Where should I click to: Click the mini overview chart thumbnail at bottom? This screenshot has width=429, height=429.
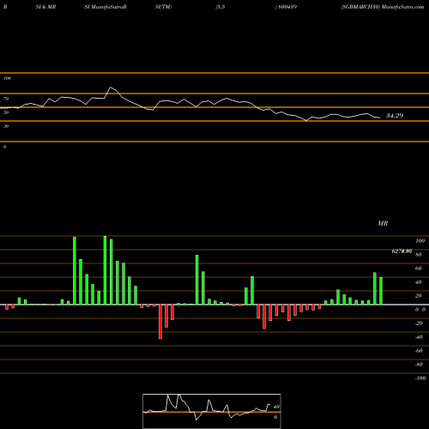(212, 411)
